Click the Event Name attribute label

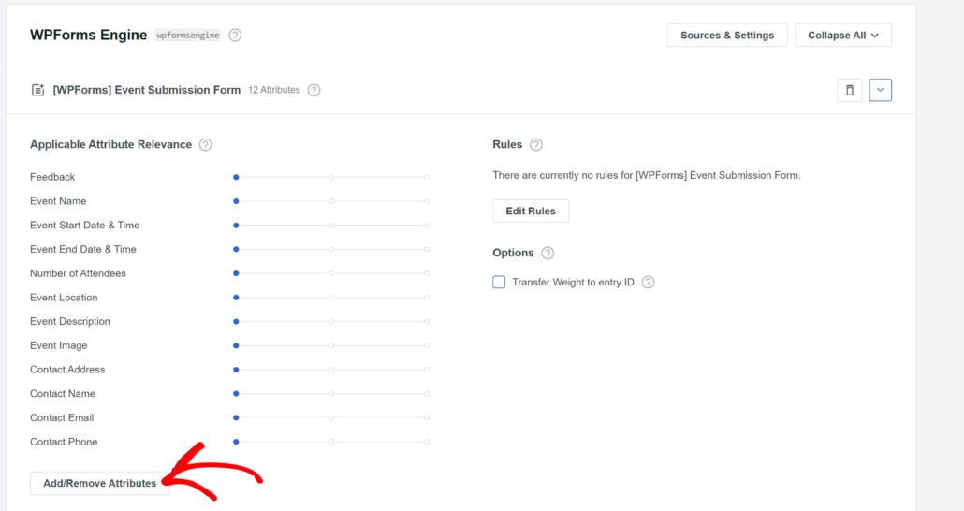coord(58,201)
